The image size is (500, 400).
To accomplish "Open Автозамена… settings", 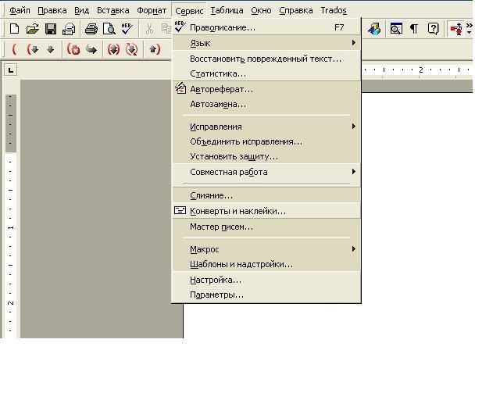I will point(266,105).
